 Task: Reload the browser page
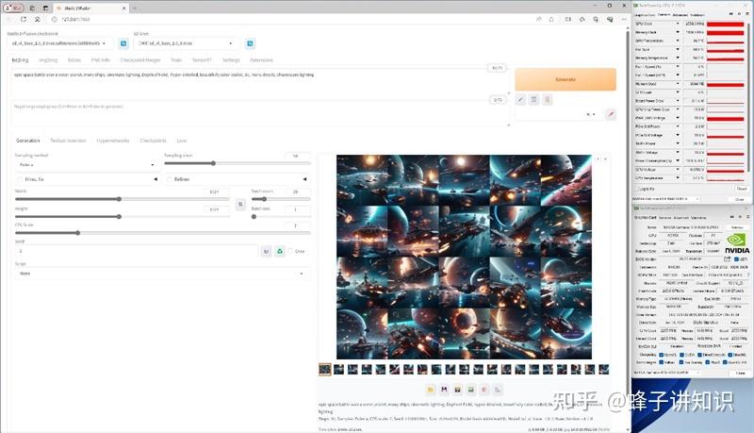(23, 19)
